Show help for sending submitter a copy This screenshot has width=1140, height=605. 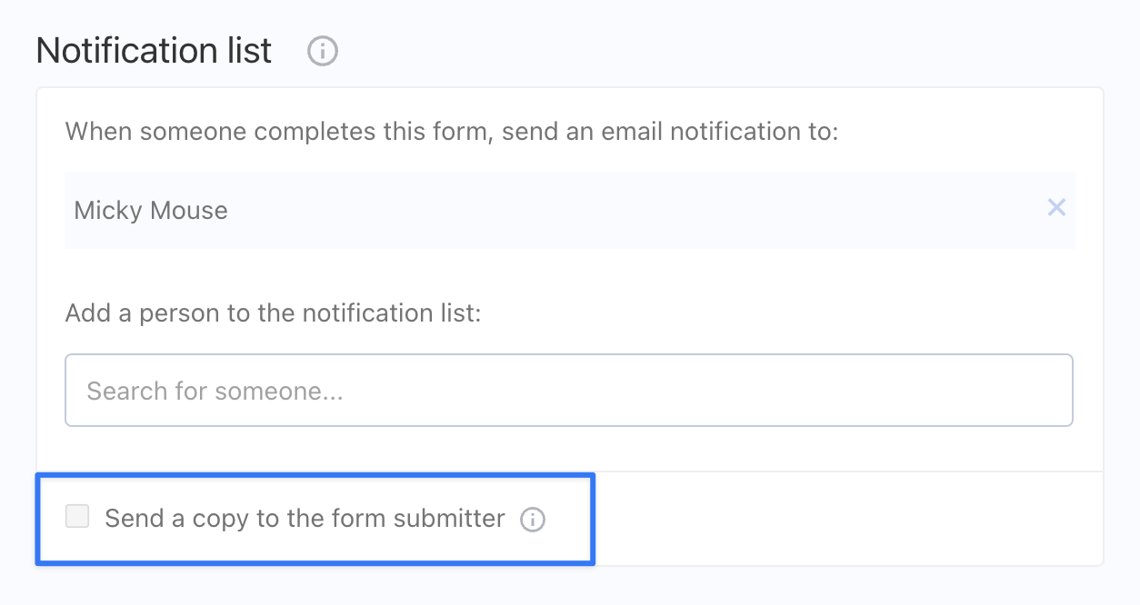[533, 520]
